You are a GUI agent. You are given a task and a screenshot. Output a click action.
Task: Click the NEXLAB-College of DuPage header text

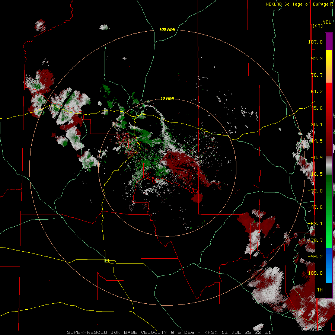pos(300,4)
